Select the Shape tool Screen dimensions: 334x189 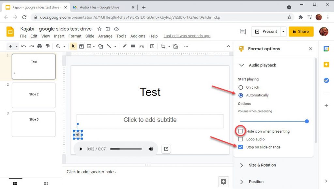tap(100, 46)
